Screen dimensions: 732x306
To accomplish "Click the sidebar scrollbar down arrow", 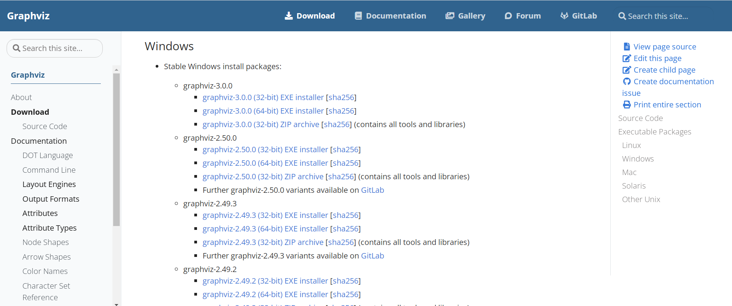I will point(116,304).
